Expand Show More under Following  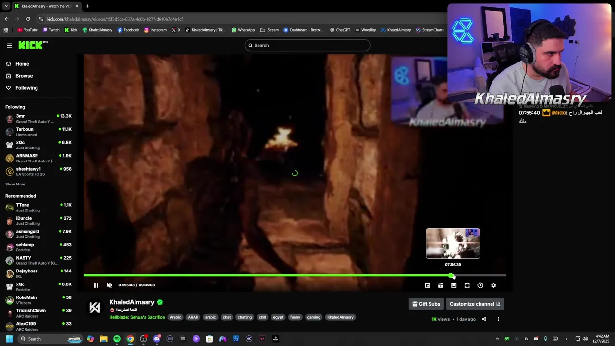coord(15,184)
